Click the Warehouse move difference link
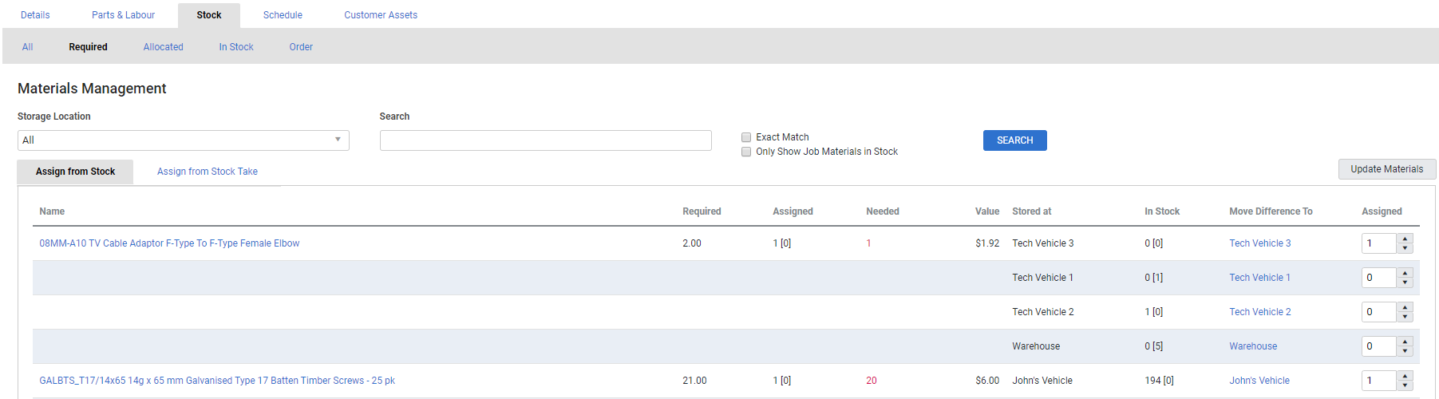The width and height of the screenshot is (1439, 399). [1253, 346]
